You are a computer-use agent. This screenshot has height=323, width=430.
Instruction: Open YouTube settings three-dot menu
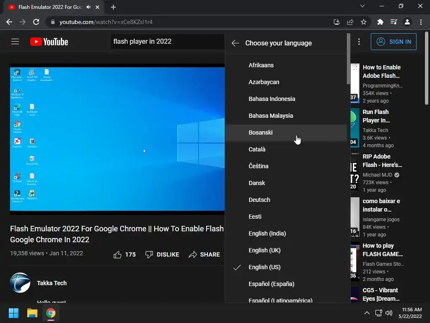coord(359,42)
